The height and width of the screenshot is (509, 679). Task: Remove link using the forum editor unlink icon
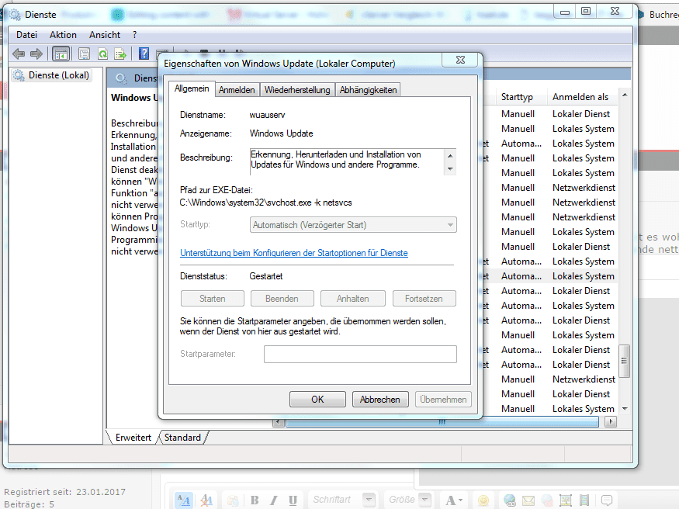point(547,500)
